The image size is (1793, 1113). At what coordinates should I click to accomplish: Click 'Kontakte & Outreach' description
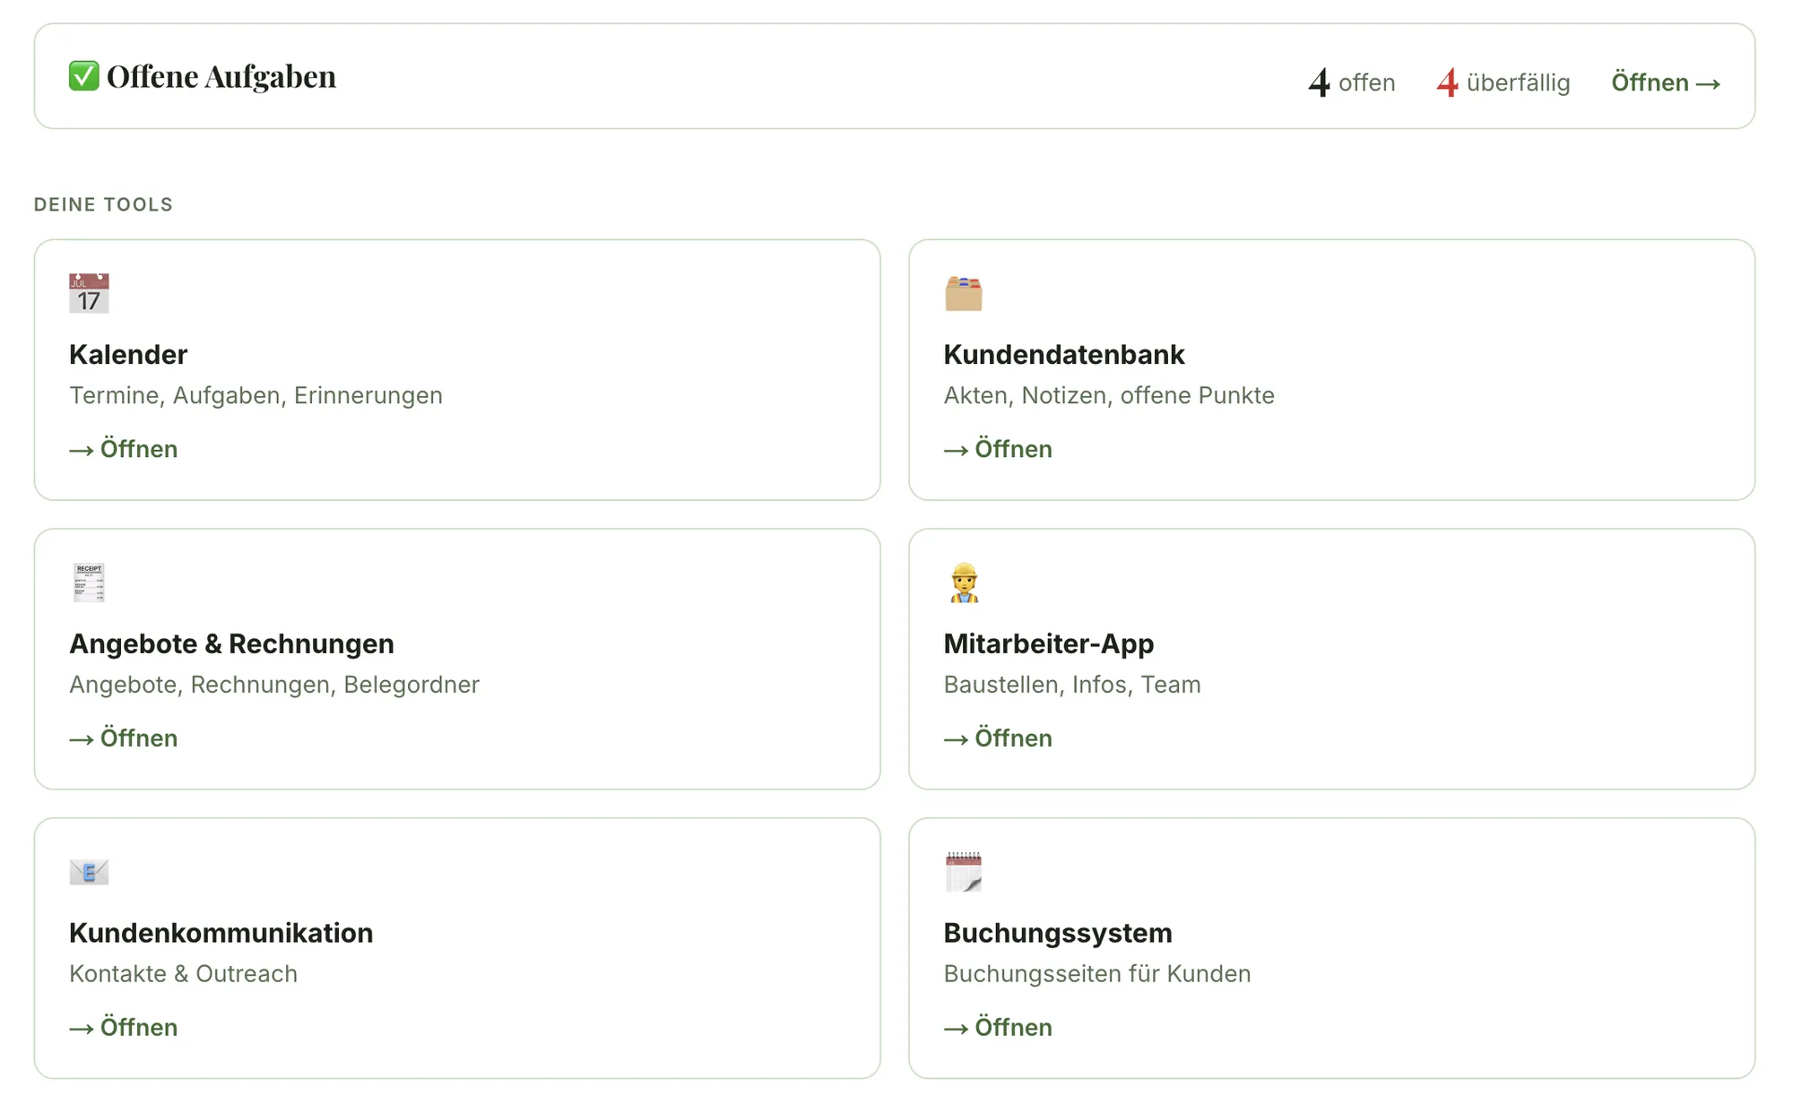183,974
